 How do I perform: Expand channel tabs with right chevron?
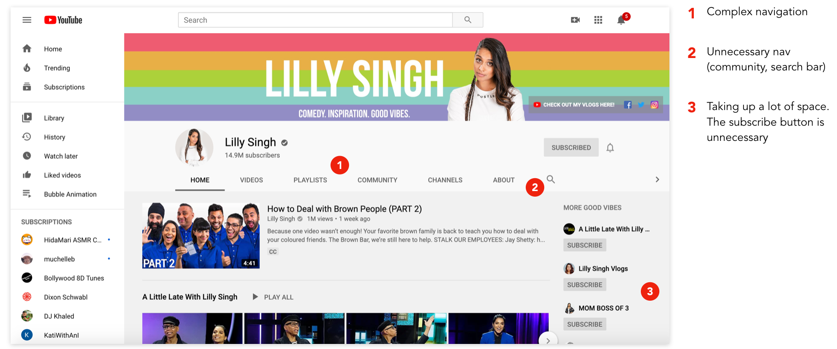657,180
